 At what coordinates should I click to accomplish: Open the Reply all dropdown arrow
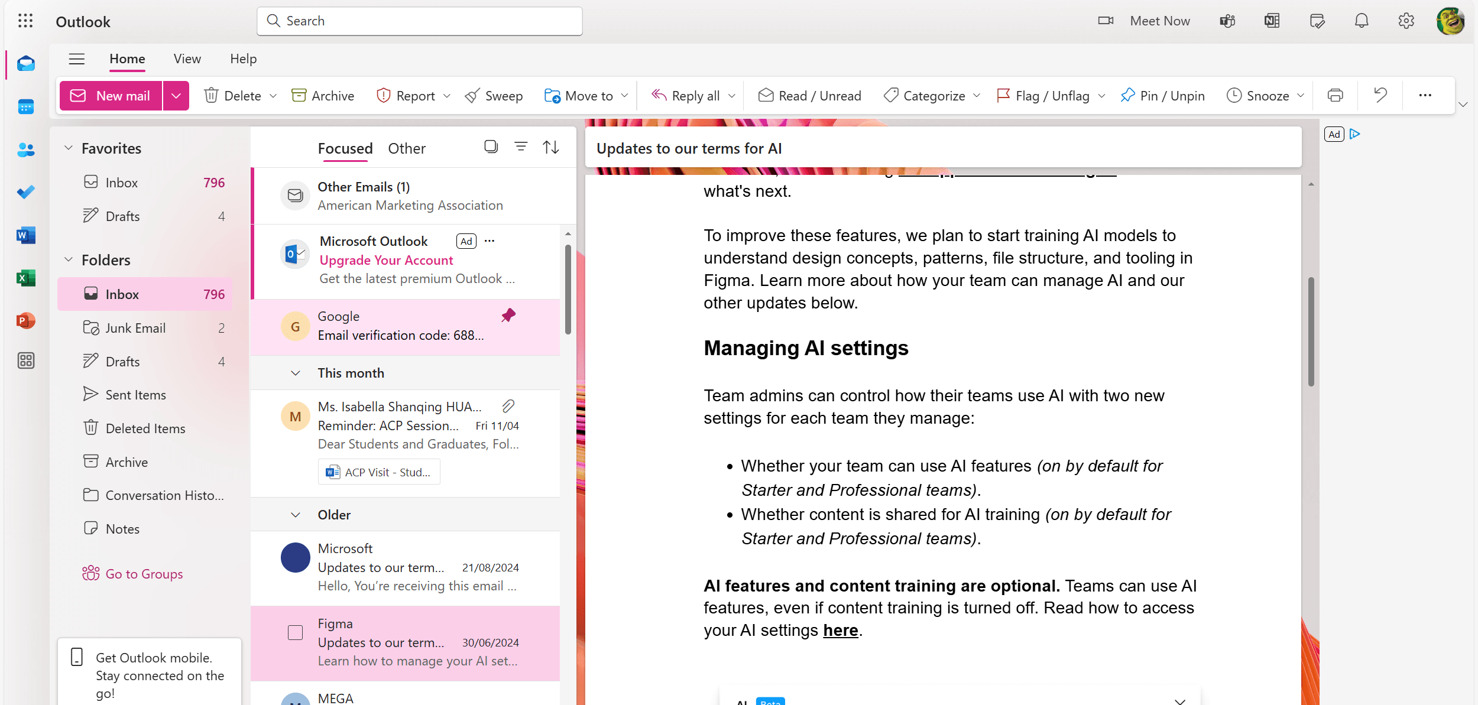pos(732,96)
